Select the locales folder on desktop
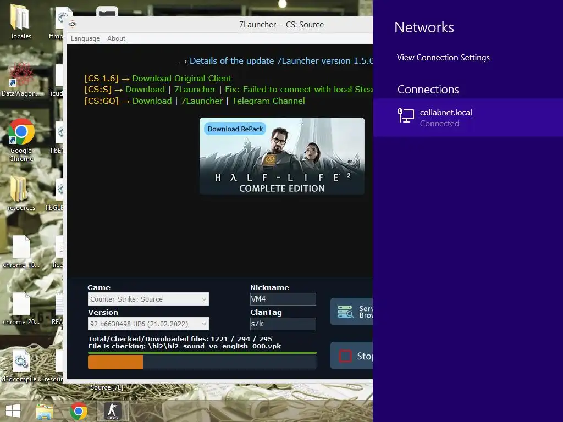 21,21
